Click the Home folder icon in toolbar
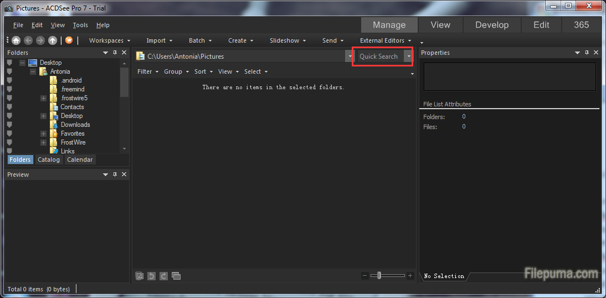 [16, 40]
